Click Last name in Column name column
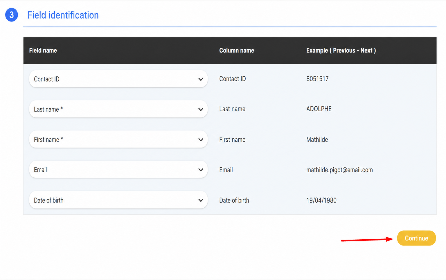The image size is (446, 280). tap(232, 109)
